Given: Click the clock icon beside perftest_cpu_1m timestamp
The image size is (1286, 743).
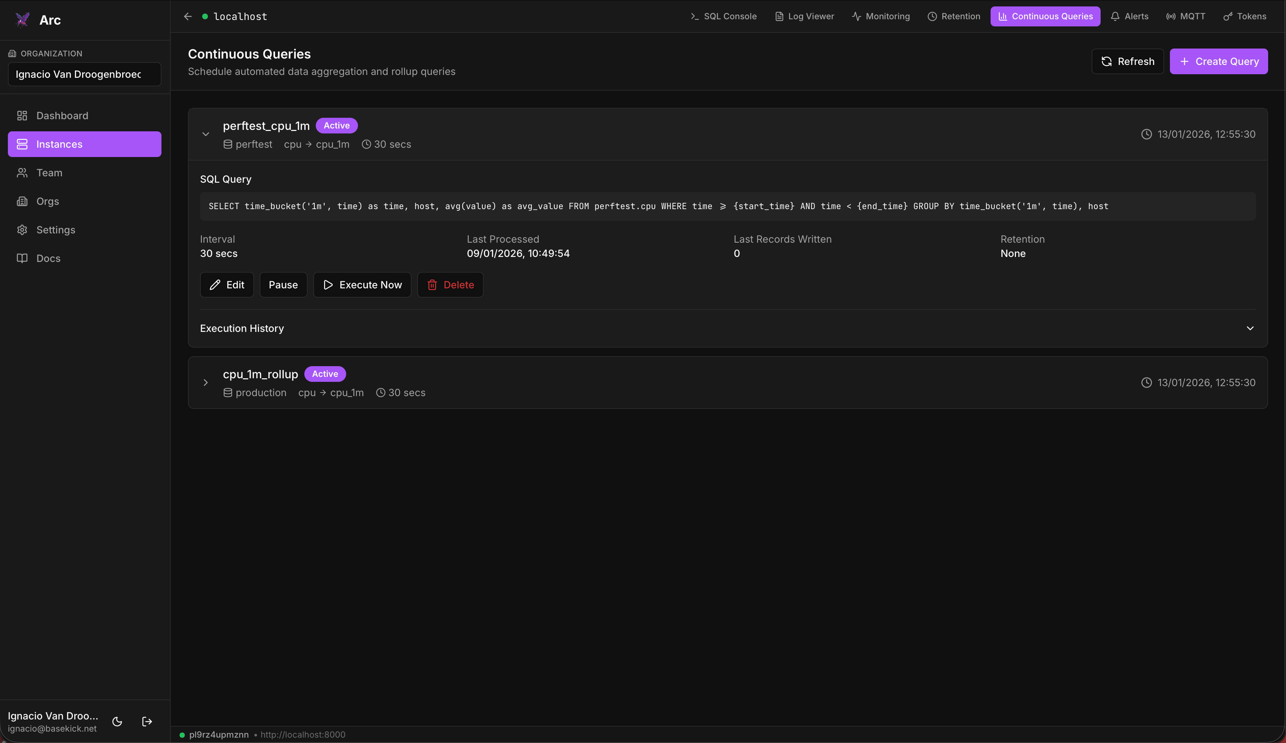Looking at the screenshot, I should (1147, 134).
